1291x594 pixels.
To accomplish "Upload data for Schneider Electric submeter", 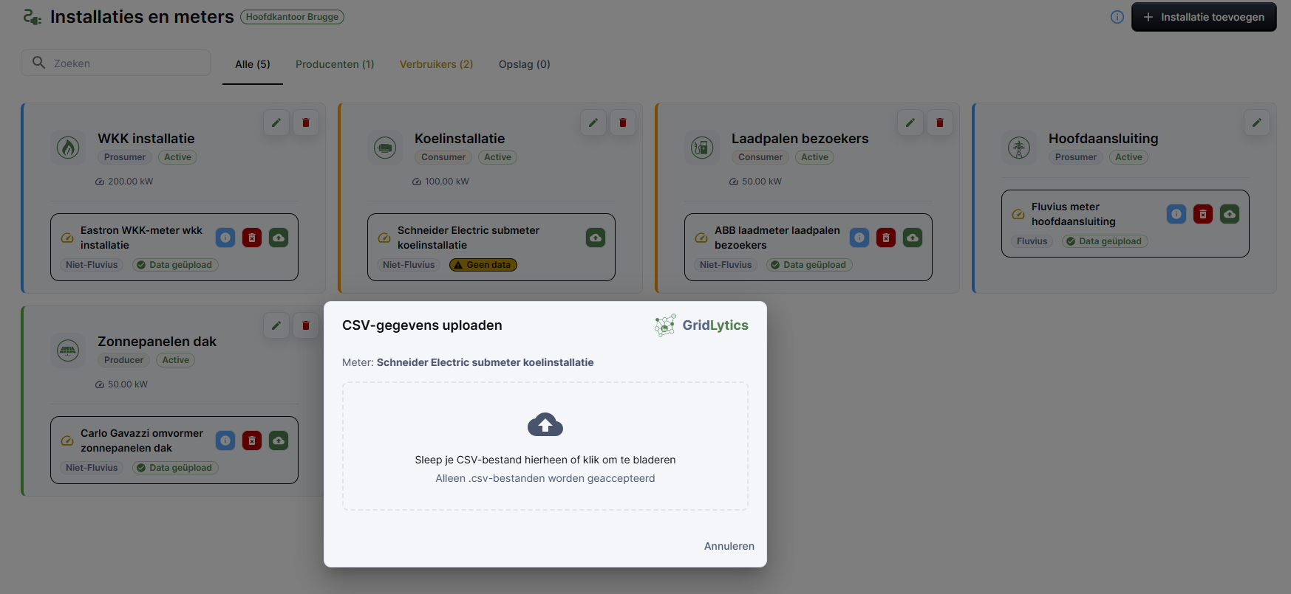I will pyautogui.click(x=596, y=238).
